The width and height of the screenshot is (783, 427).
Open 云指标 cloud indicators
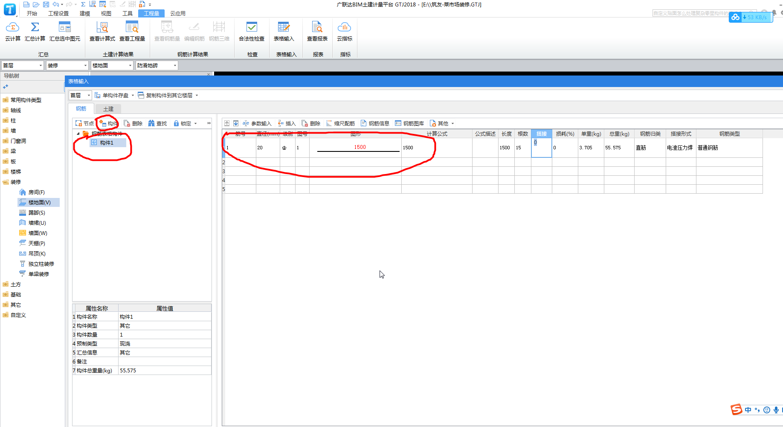(x=345, y=32)
